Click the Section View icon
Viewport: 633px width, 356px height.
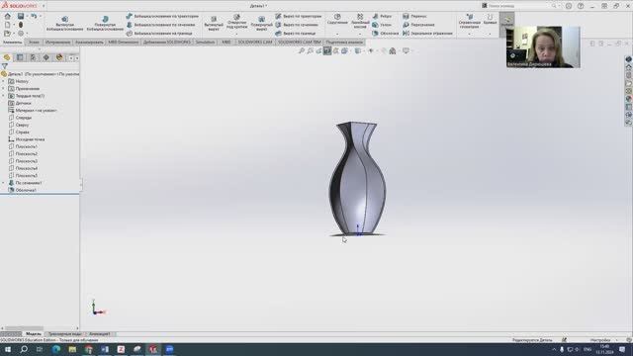click(x=327, y=50)
